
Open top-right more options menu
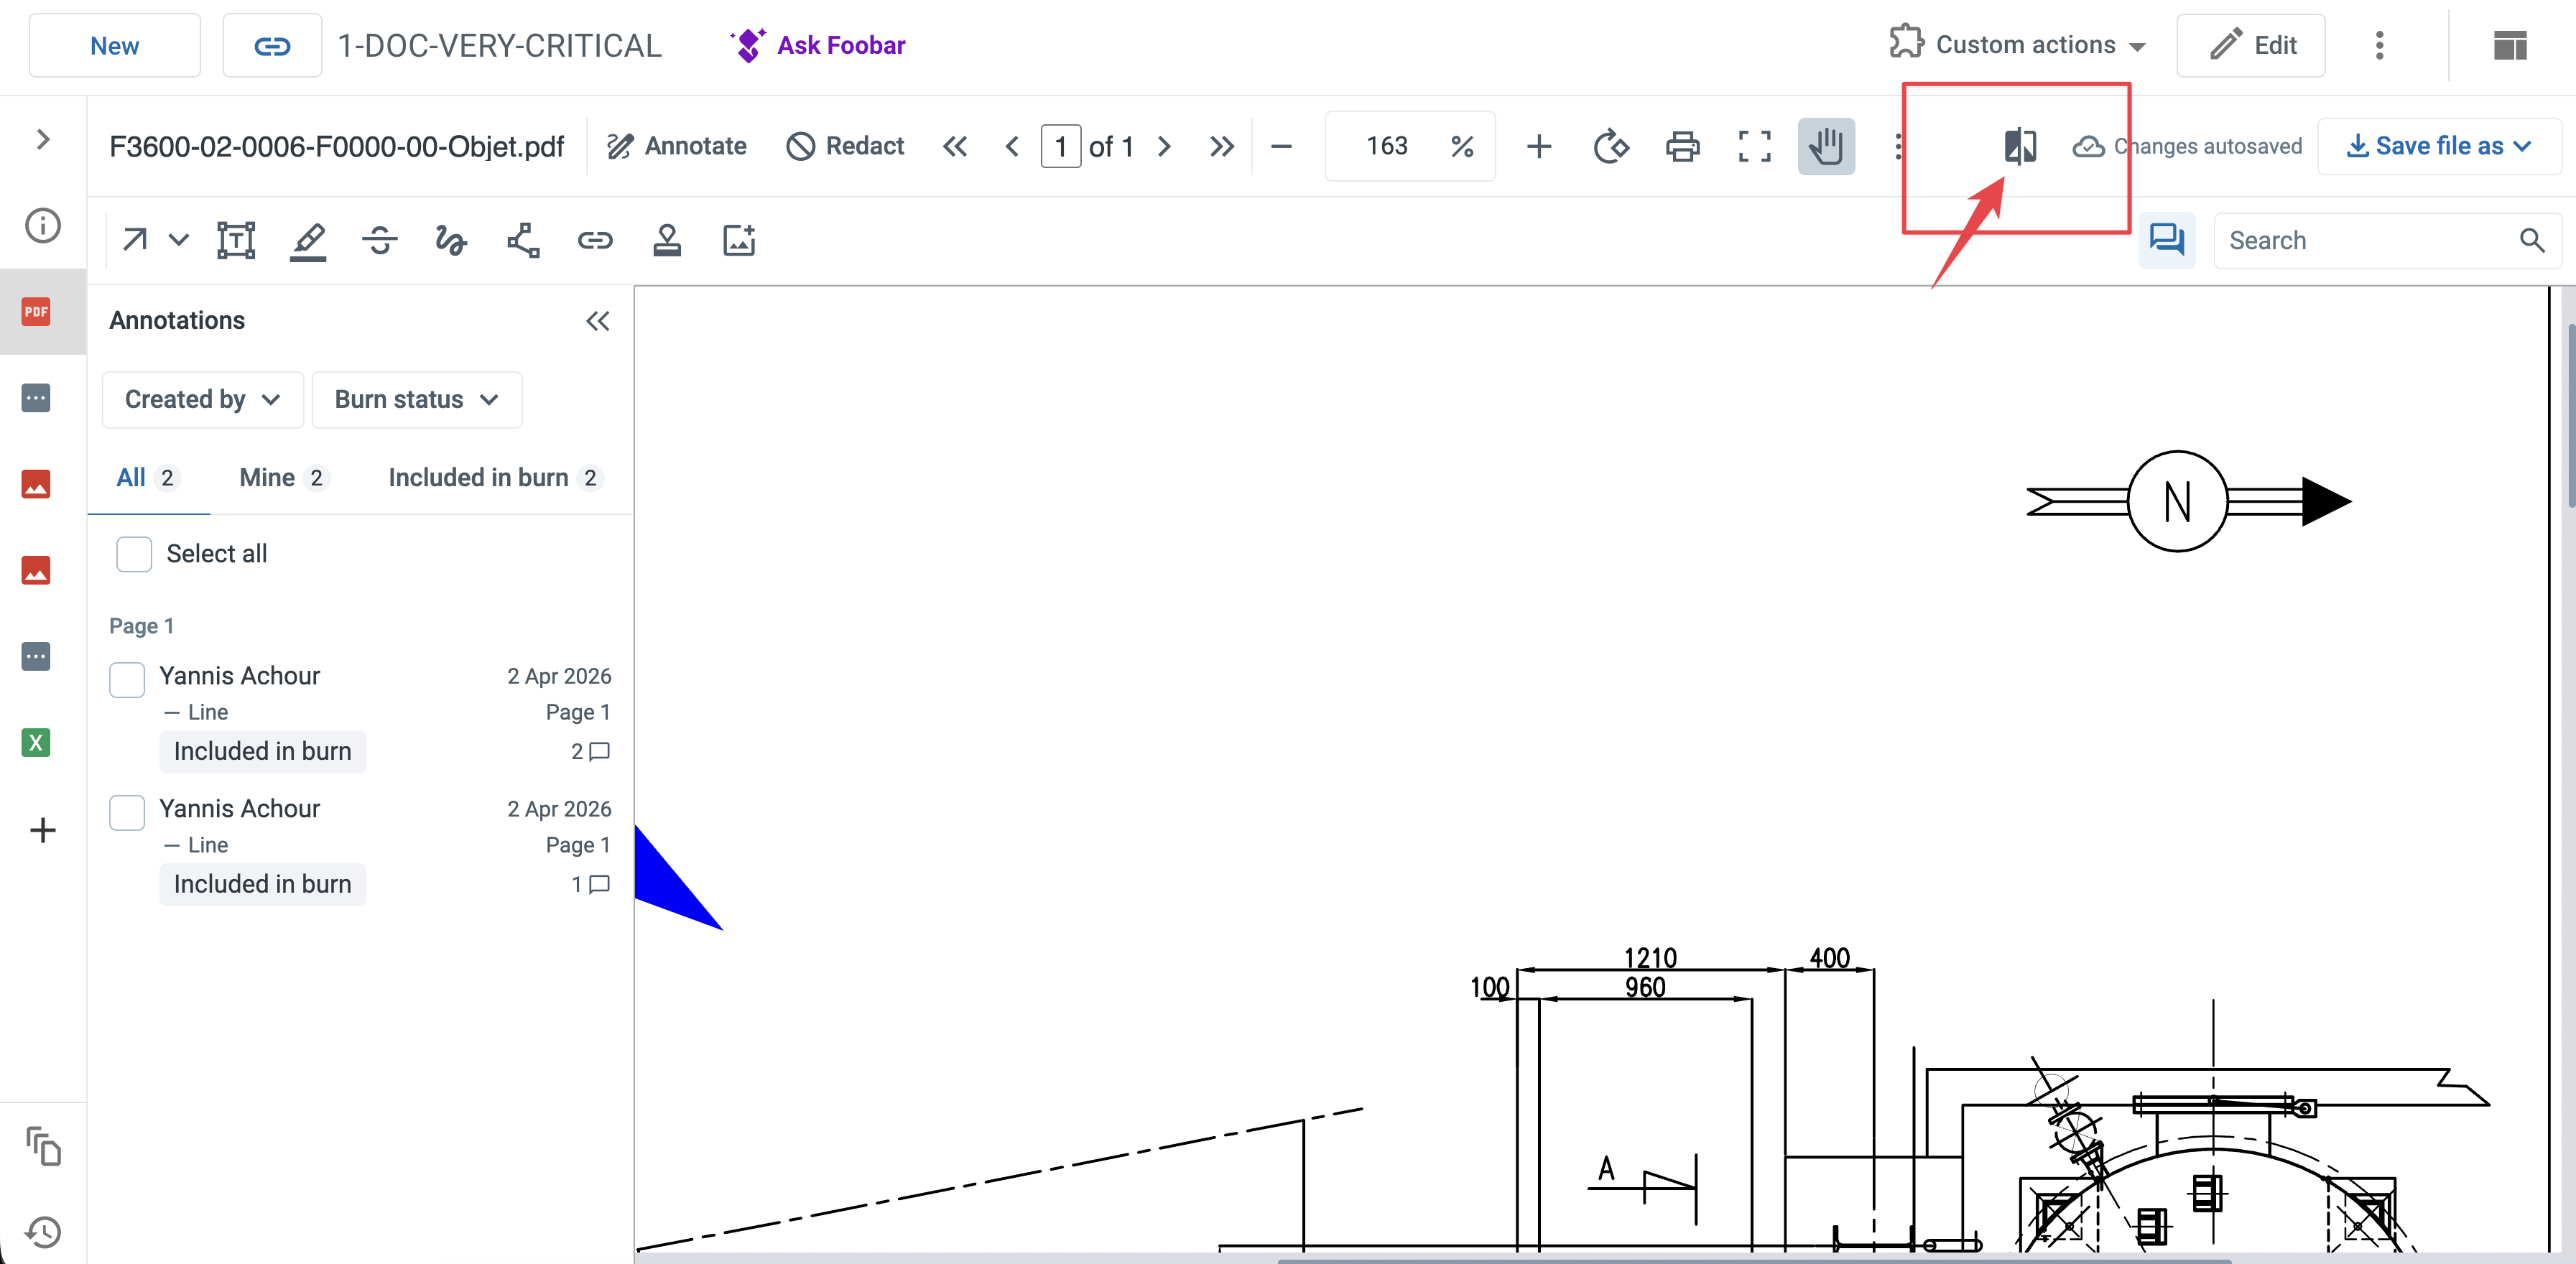click(x=2379, y=45)
